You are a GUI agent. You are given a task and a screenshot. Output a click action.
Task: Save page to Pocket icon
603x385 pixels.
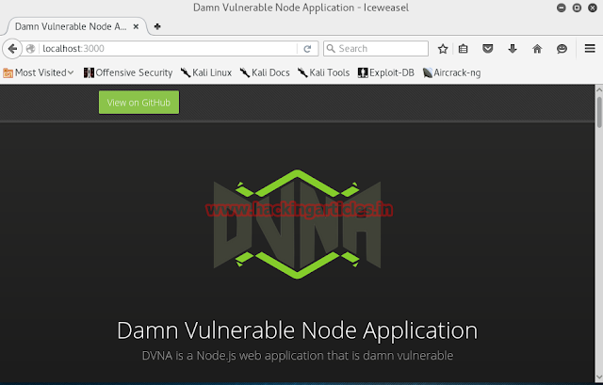point(488,49)
